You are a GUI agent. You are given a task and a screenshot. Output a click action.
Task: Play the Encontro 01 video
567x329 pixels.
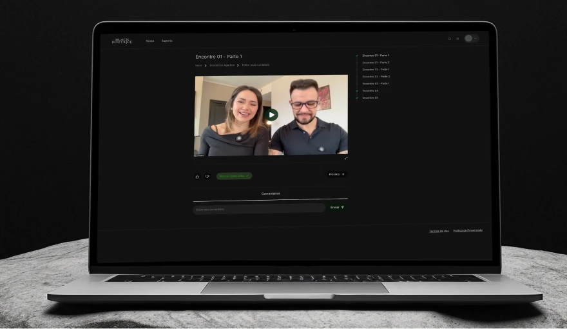point(271,115)
